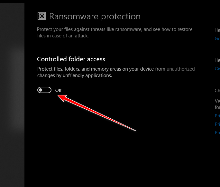The height and width of the screenshot is (187, 220).
Task: Enable the Controlled folder access toggle
Action: click(44, 90)
